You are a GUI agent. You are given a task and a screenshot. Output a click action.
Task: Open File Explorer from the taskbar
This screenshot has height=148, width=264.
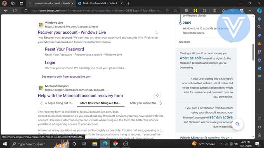(x=94, y=144)
